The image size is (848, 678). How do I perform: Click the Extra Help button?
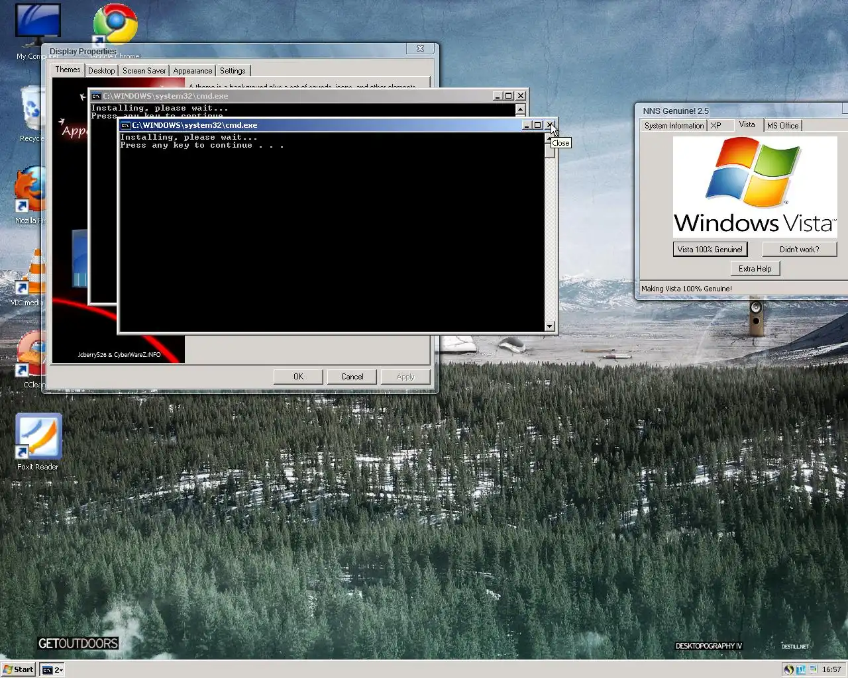tap(755, 269)
